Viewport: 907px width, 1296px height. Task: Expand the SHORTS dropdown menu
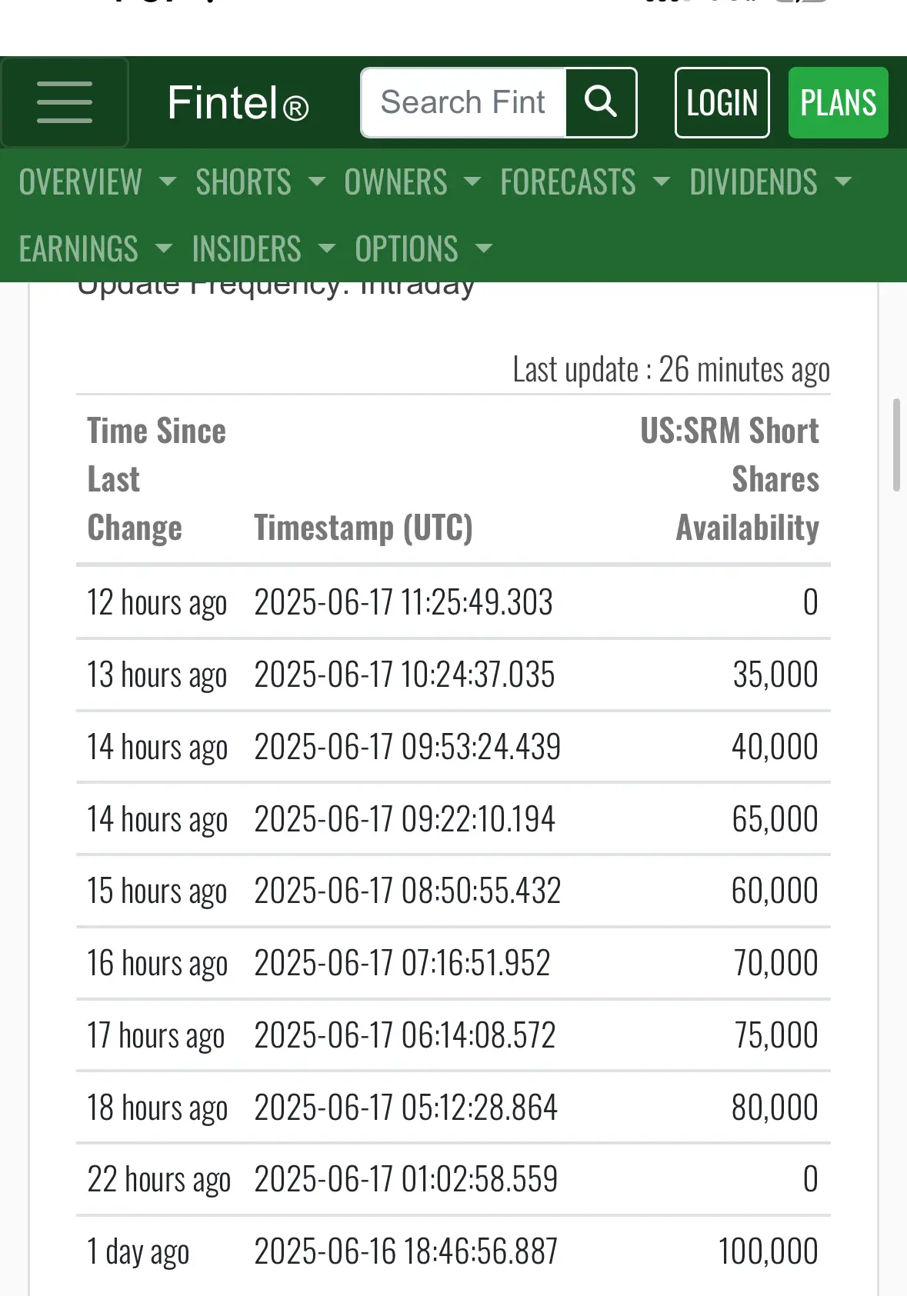coord(260,182)
